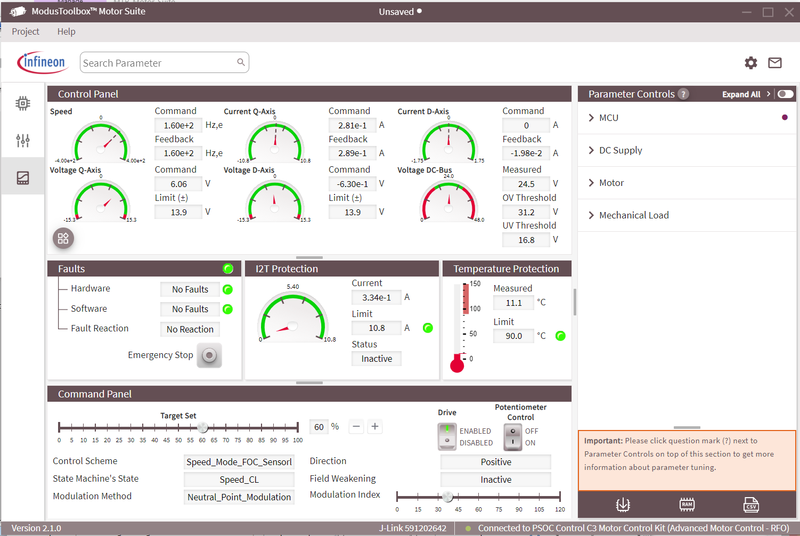Click the temperature limit green indicator

(560, 336)
